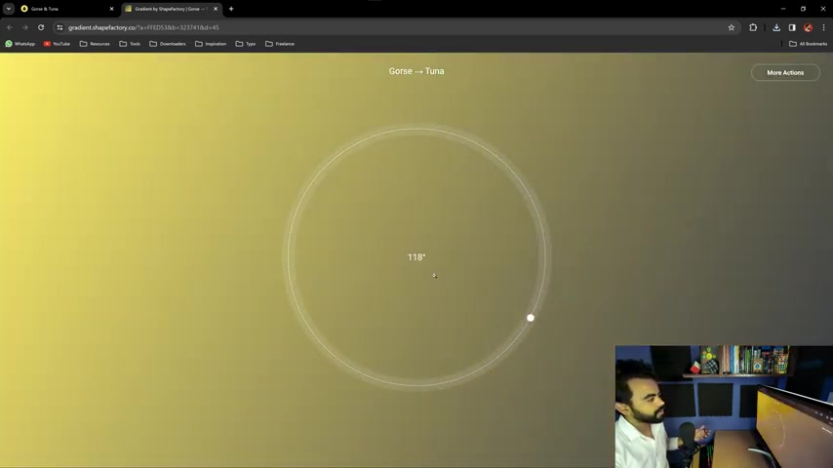
Task: Toggle the browser side panel icon
Action: pos(792,27)
